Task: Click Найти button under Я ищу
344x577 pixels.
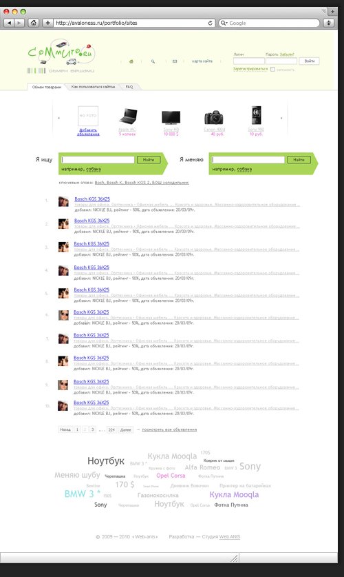Action: coord(149,160)
